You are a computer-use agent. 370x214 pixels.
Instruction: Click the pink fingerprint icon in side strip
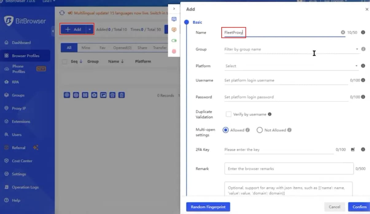point(174,51)
